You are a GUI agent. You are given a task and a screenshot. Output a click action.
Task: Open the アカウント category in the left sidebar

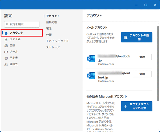pos(22,33)
